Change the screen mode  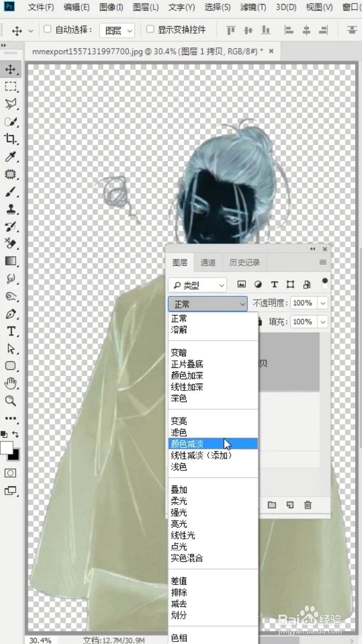[11, 491]
